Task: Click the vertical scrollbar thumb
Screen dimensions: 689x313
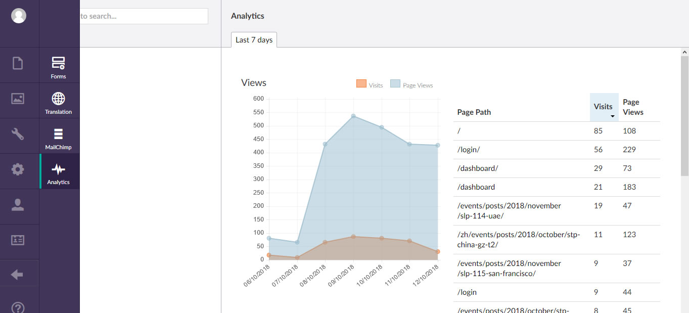Action: 684,116
